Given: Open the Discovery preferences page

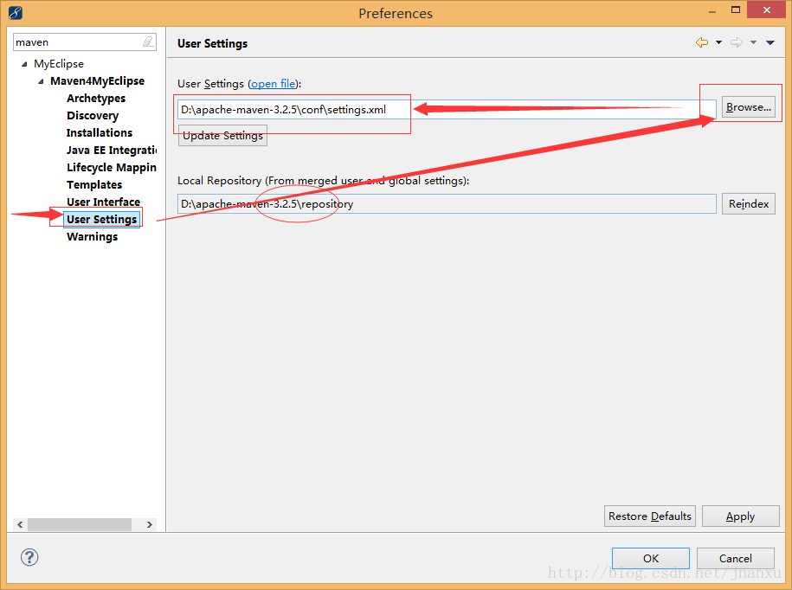Looking at the screenshot, I should tap(93, 116).
